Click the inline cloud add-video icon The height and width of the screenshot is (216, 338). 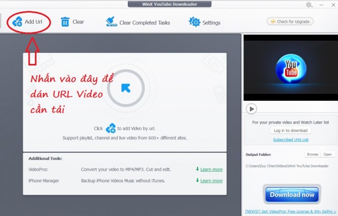coord(111,128)
